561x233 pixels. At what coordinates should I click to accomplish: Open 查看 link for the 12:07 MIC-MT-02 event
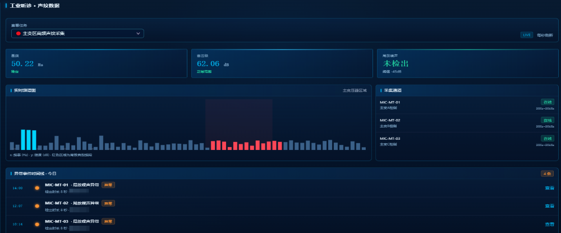click(x=550, y=206)
